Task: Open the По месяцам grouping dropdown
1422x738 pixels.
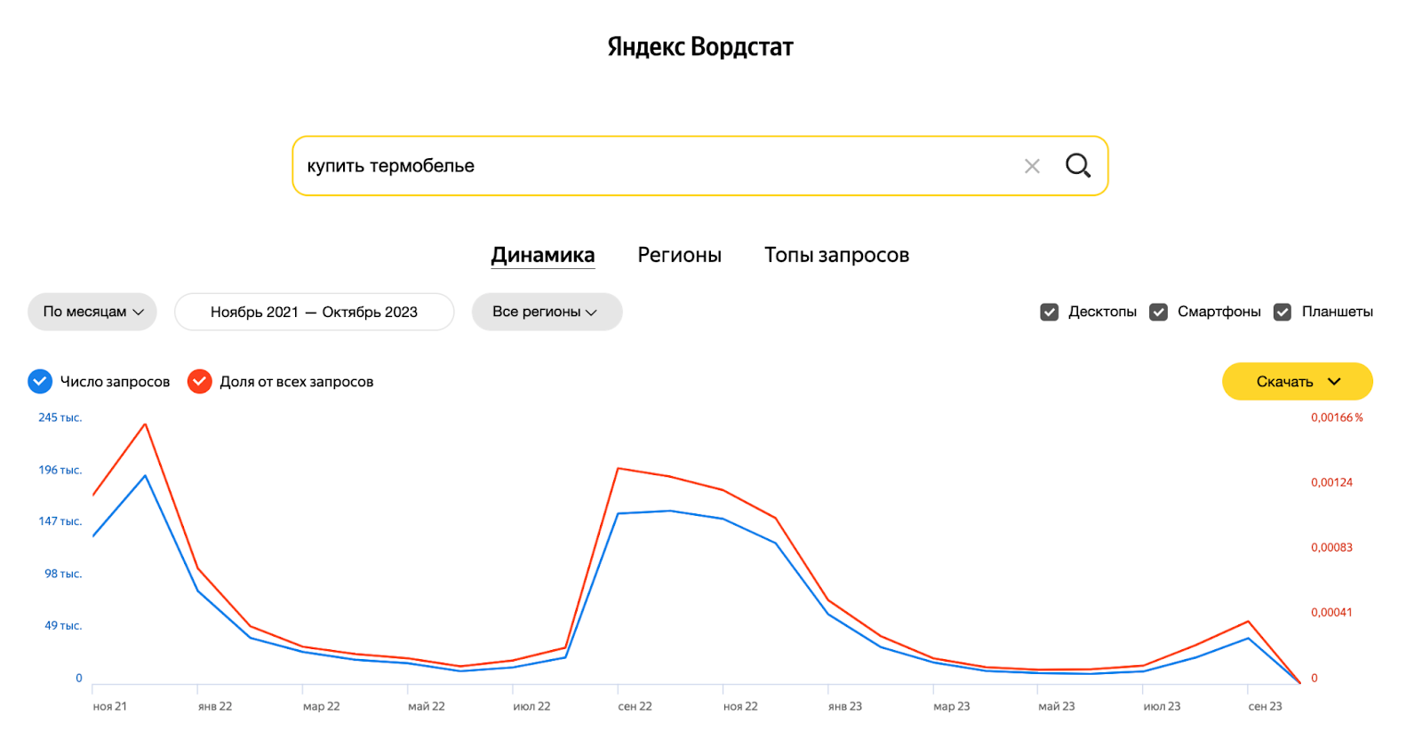Action: coord(92,312)
